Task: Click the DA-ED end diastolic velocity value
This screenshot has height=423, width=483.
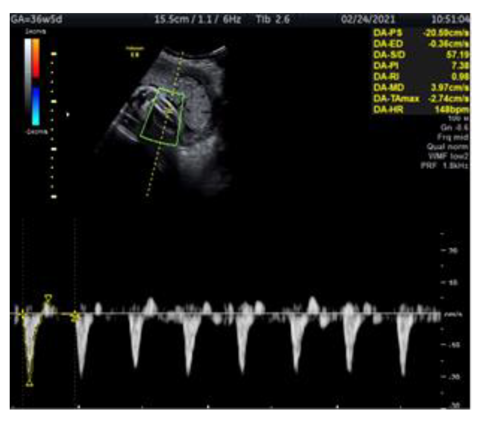Action: 448,44
